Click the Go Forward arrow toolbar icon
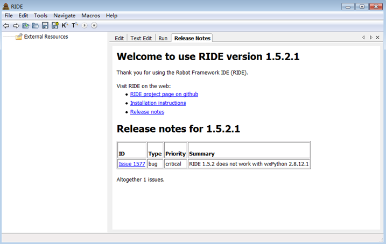This screenshot has height=244, width=386. click(16, 26)
